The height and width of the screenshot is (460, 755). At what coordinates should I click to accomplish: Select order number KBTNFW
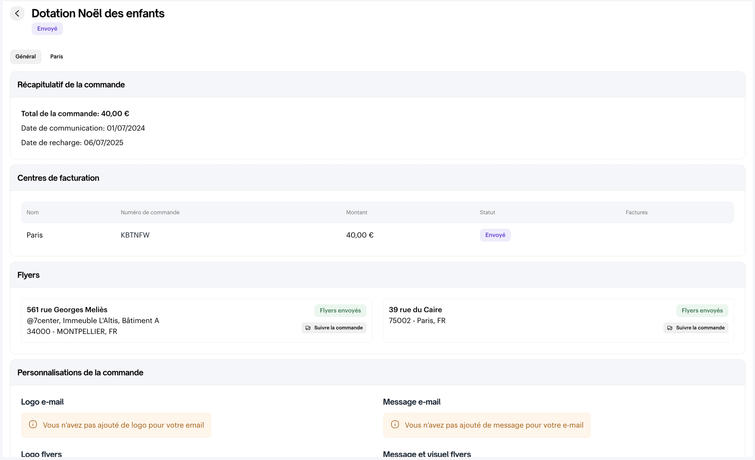(x=135, y=235)
